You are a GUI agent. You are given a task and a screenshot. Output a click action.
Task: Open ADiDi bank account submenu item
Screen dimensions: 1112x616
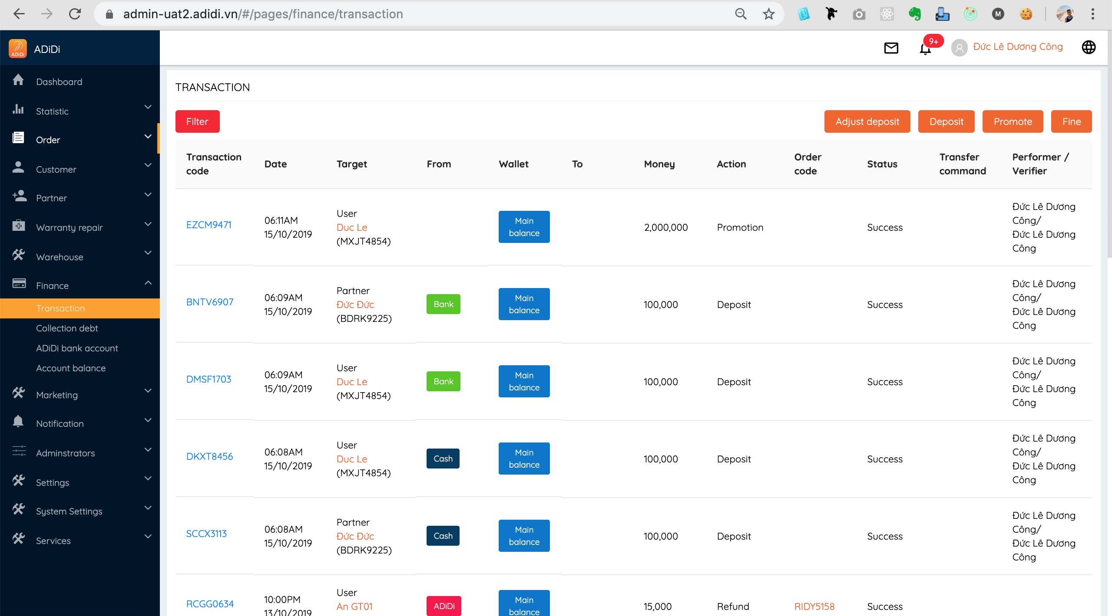pos(77,348)
